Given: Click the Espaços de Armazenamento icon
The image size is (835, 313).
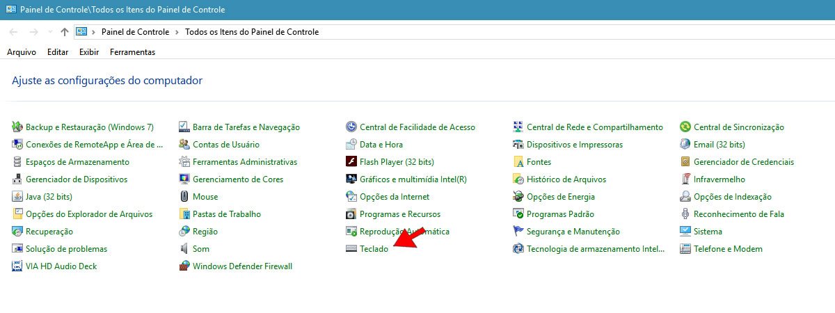Looking at the screenshot, I should click(17, 162).
